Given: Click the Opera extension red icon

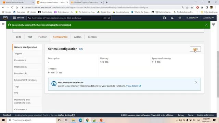Looking at the screenshot, I should 197,8.
